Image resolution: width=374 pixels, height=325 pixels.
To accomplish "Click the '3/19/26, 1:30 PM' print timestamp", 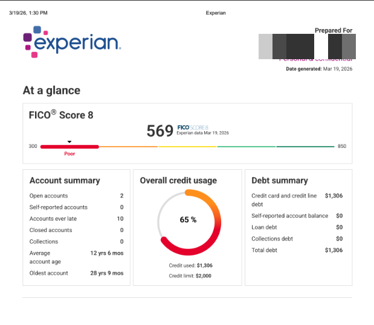I will (28, 13).
